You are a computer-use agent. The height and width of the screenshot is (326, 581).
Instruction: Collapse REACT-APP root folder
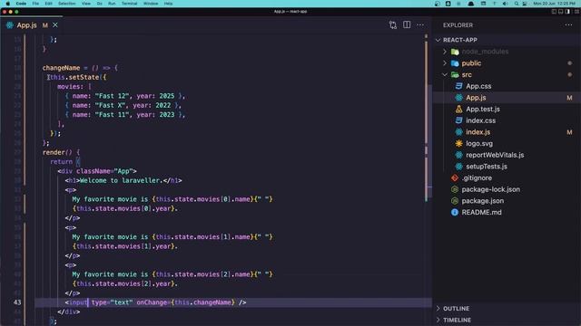click(438, 40)
